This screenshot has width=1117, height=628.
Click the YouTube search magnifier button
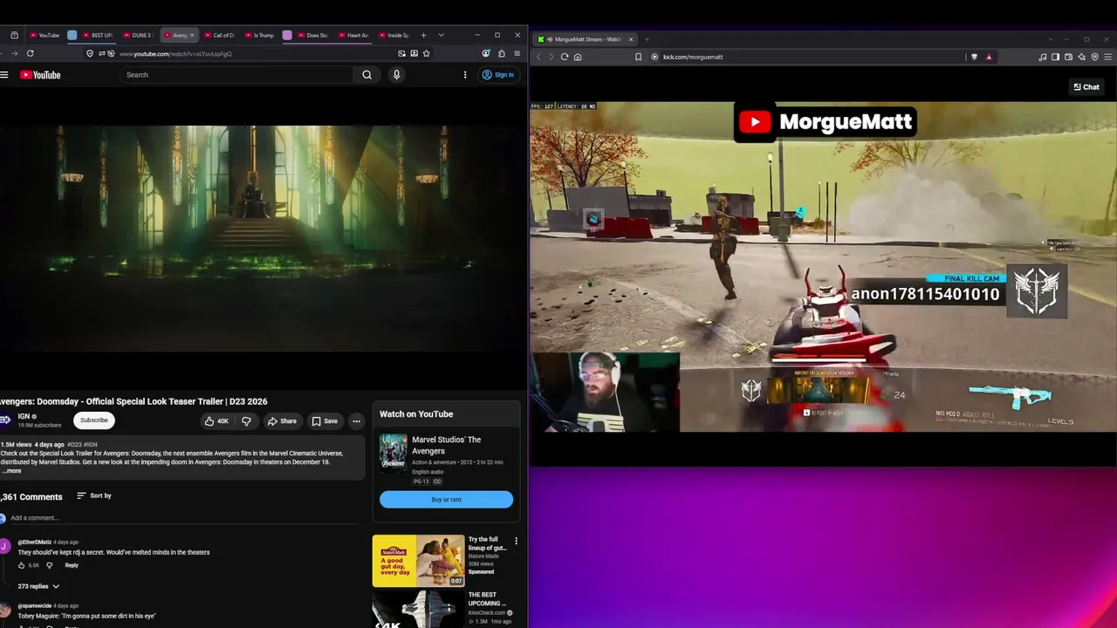[x=367, y=75]
